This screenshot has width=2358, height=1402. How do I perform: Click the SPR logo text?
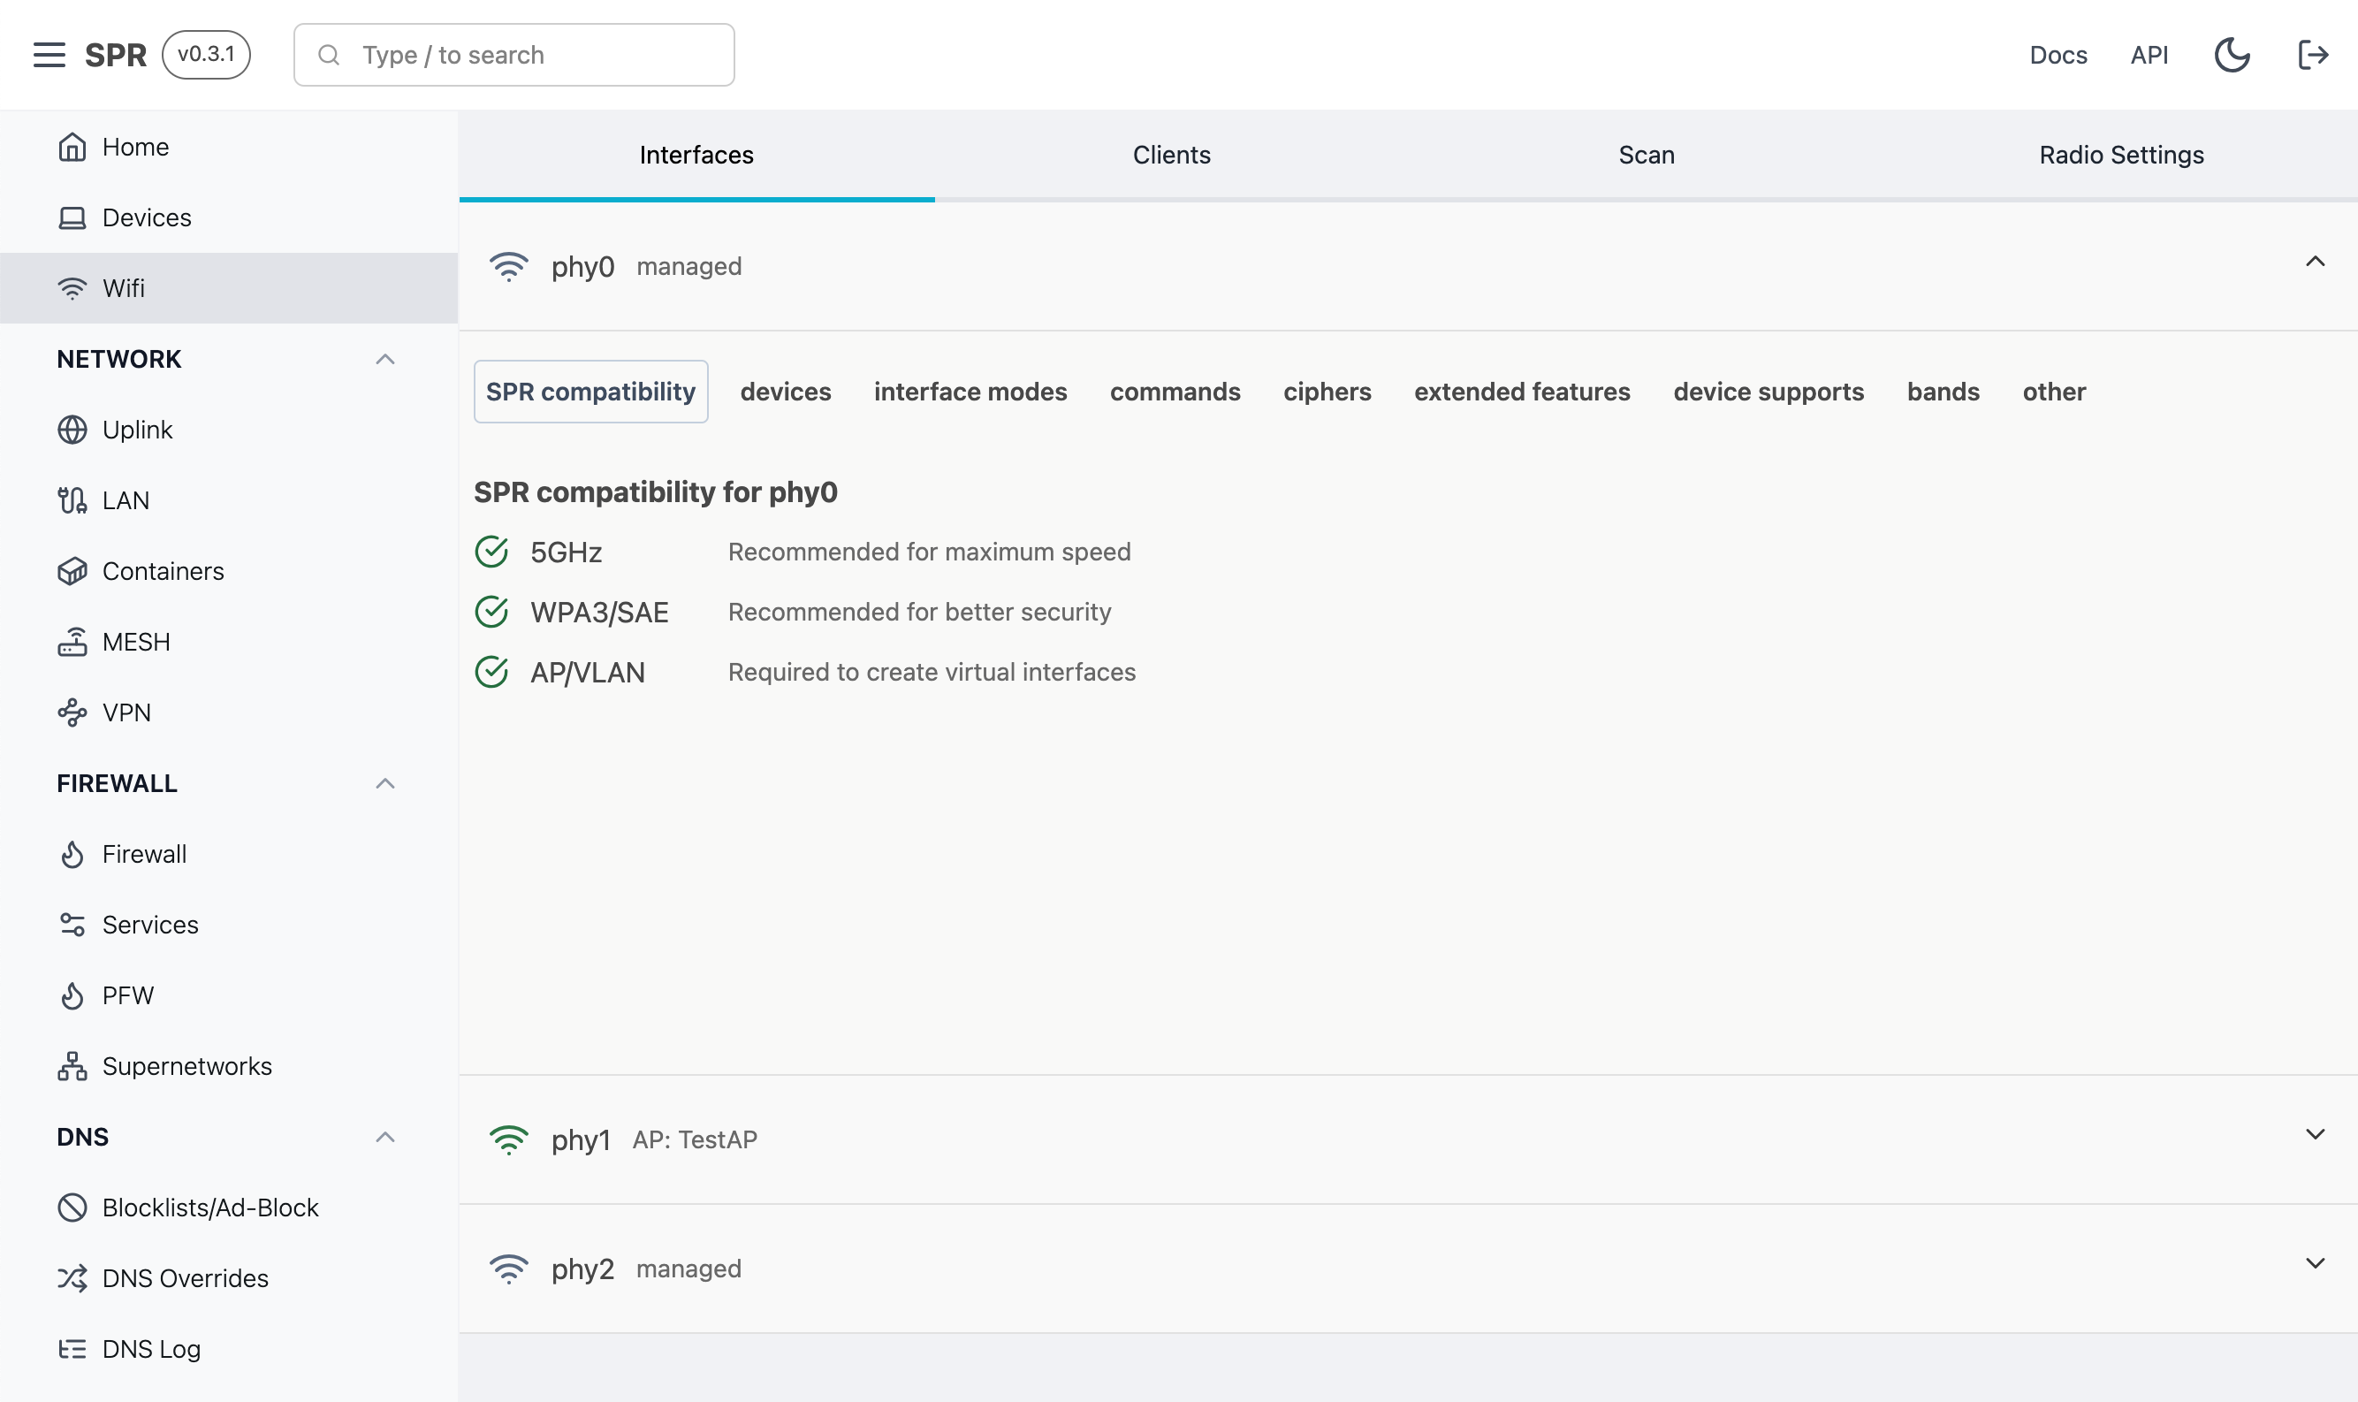pyautogui.click(x=115, y=55)
